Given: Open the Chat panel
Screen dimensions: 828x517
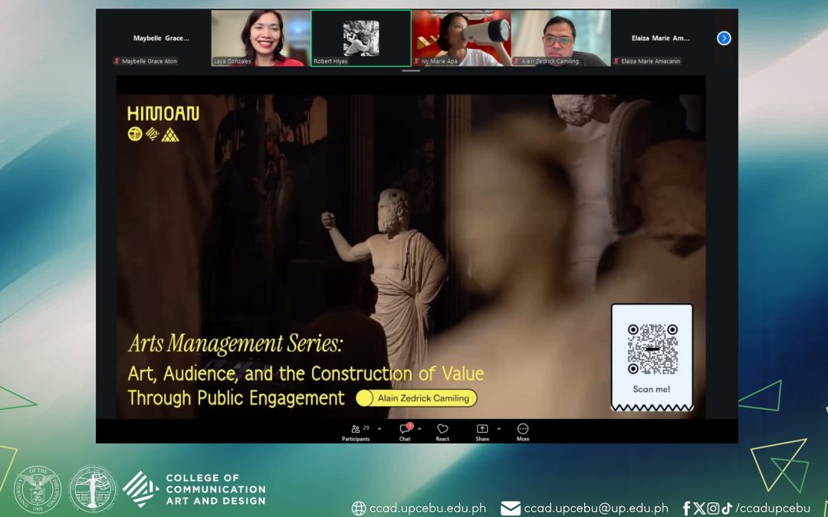Looking at the screenshot, I should 405,427.
